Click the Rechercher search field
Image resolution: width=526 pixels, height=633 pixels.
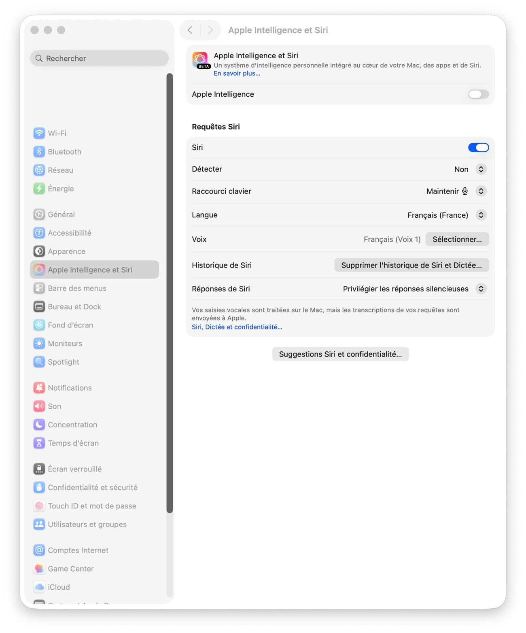(x=100, y=58)
